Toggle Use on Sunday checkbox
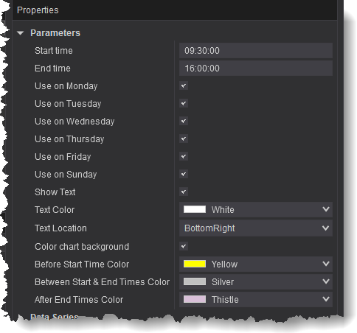The height and width of the screenshot is (333, 357). pyautogui.click(x=184, y=175)
